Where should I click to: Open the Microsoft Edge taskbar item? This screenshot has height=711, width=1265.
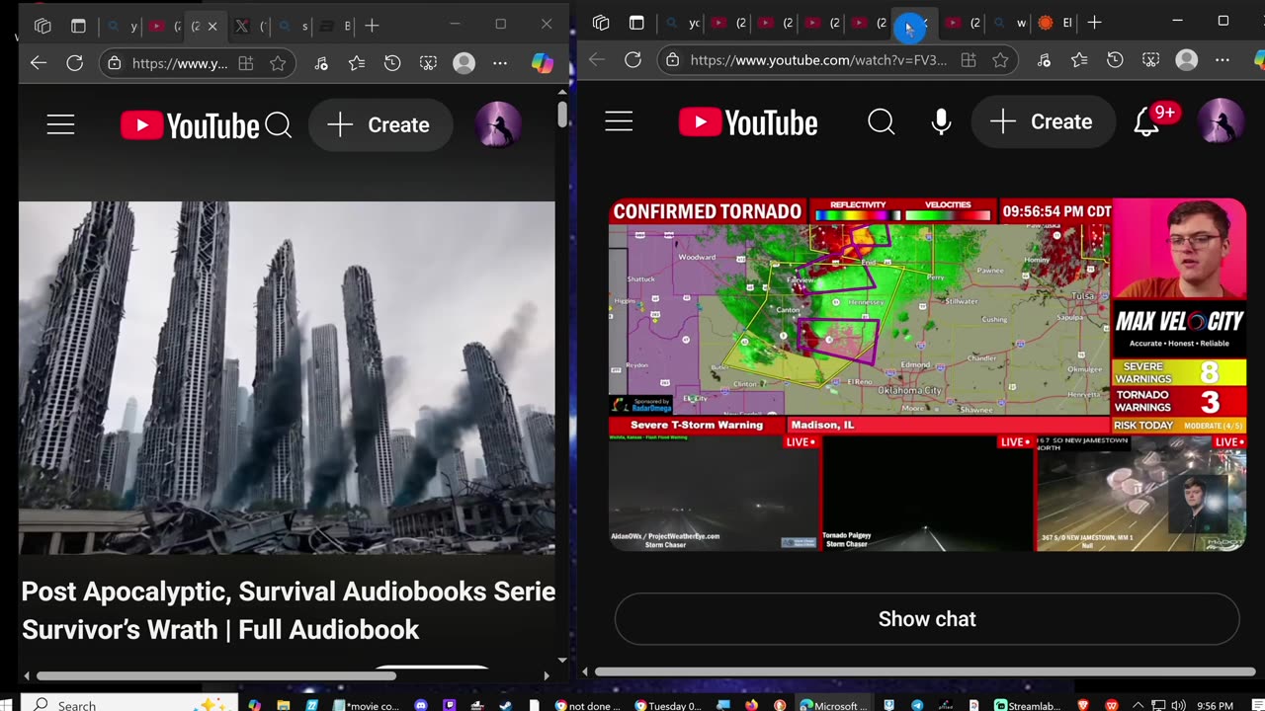(x=832, y=705)
